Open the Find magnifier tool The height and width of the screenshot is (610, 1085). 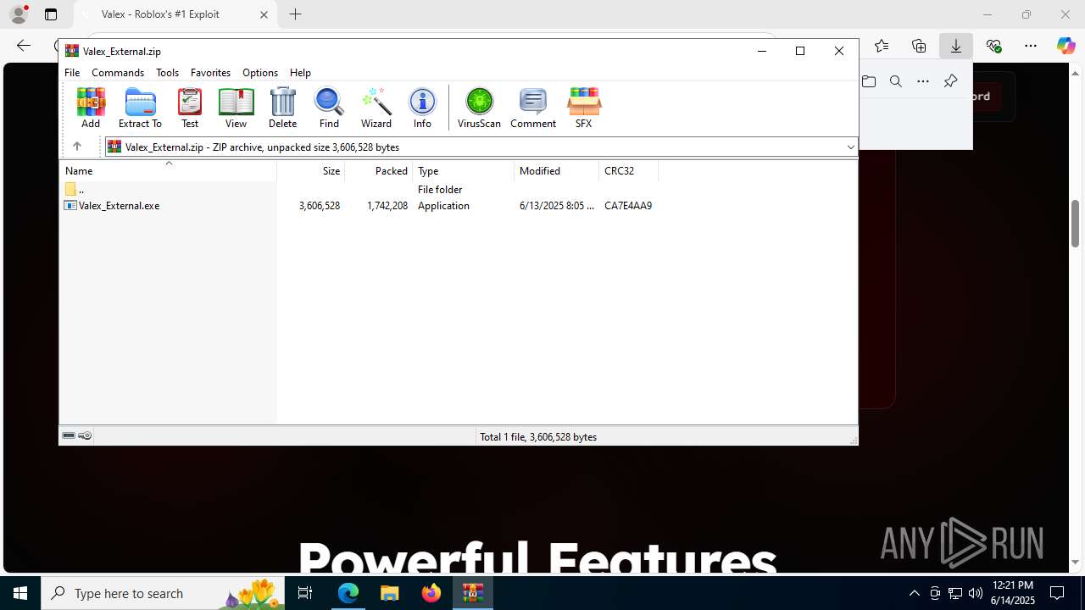(329, 108)
